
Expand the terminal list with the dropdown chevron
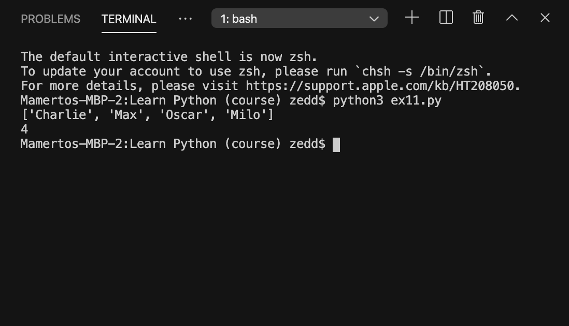pos(374,18)
